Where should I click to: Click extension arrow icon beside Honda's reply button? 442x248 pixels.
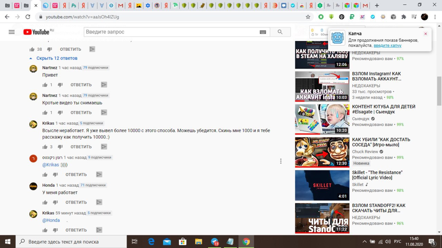tap(99, 202)
